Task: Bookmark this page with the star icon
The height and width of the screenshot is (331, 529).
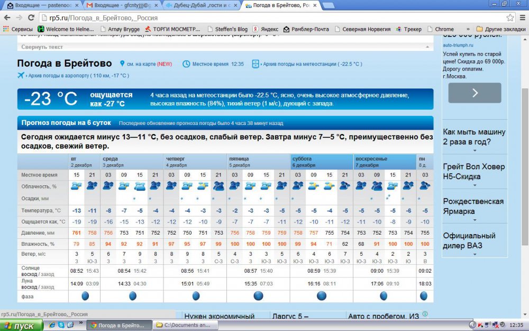Action: 510,17
